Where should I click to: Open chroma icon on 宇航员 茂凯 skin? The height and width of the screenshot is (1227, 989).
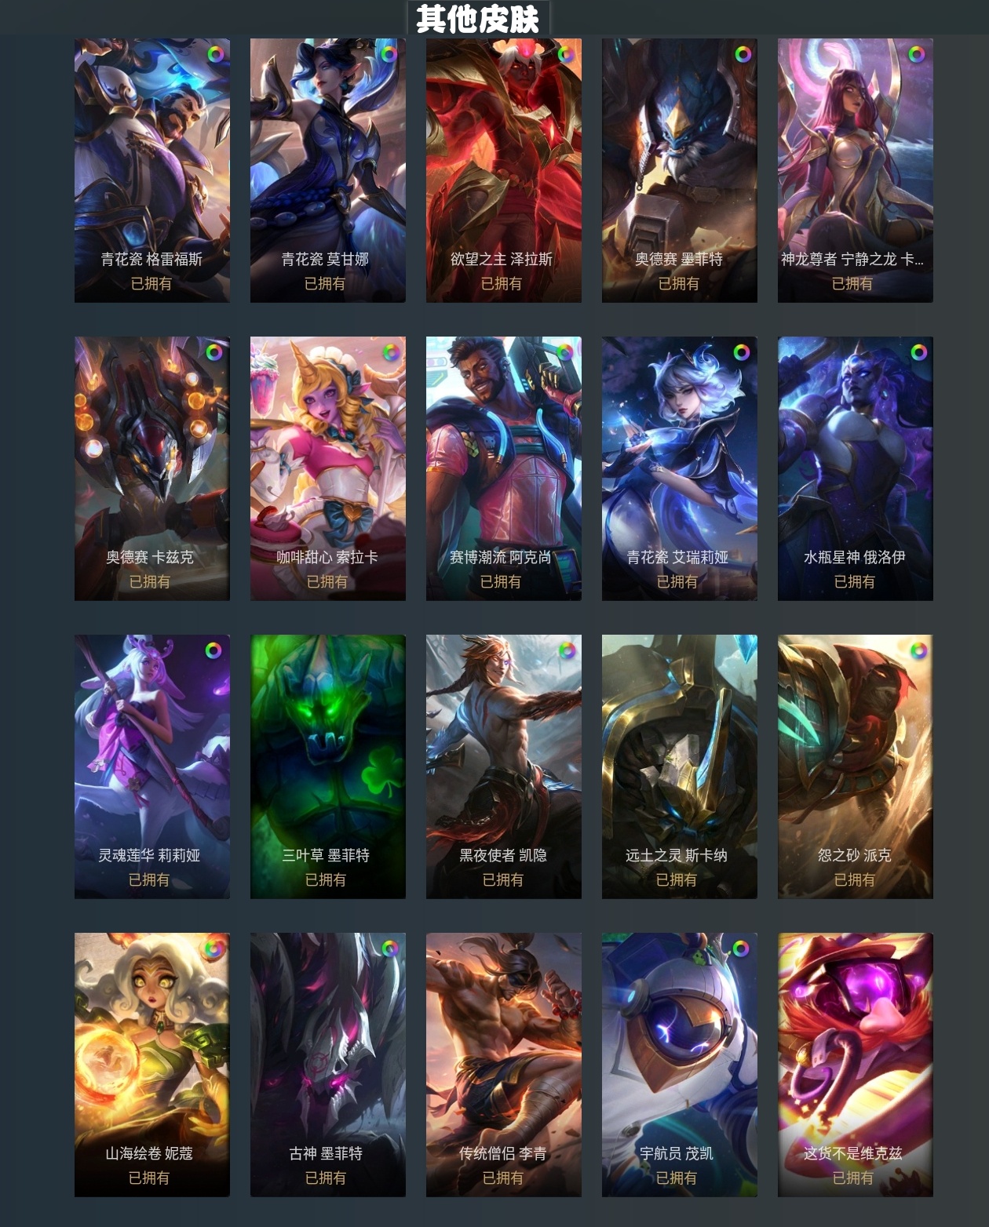tap(740, 948)
